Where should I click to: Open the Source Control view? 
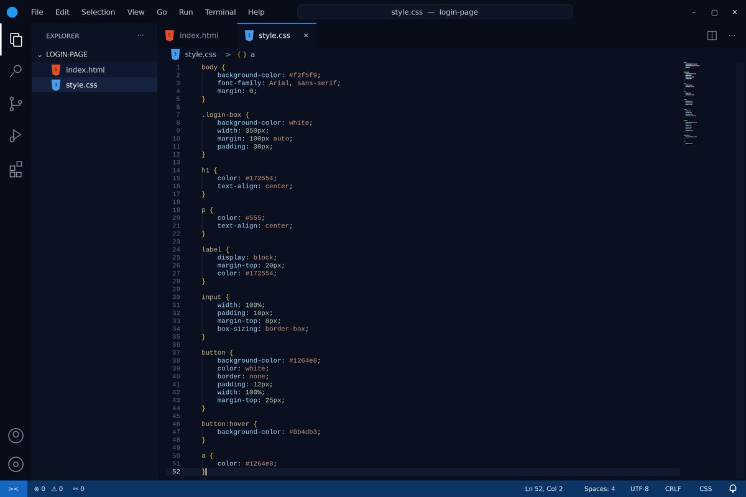[16, 104]
